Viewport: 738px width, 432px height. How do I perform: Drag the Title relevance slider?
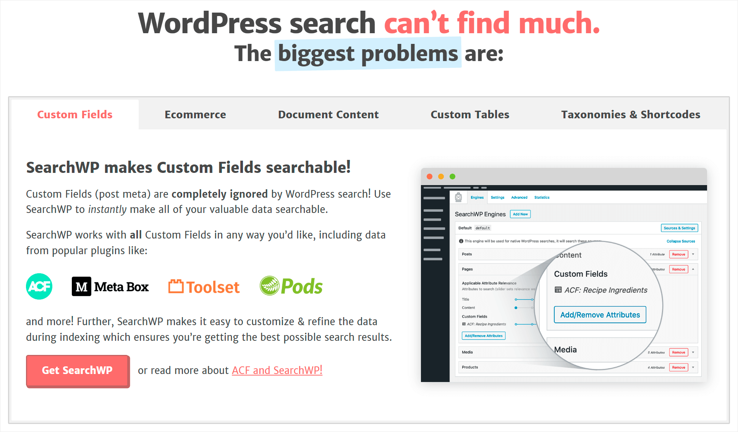[532, 297]
